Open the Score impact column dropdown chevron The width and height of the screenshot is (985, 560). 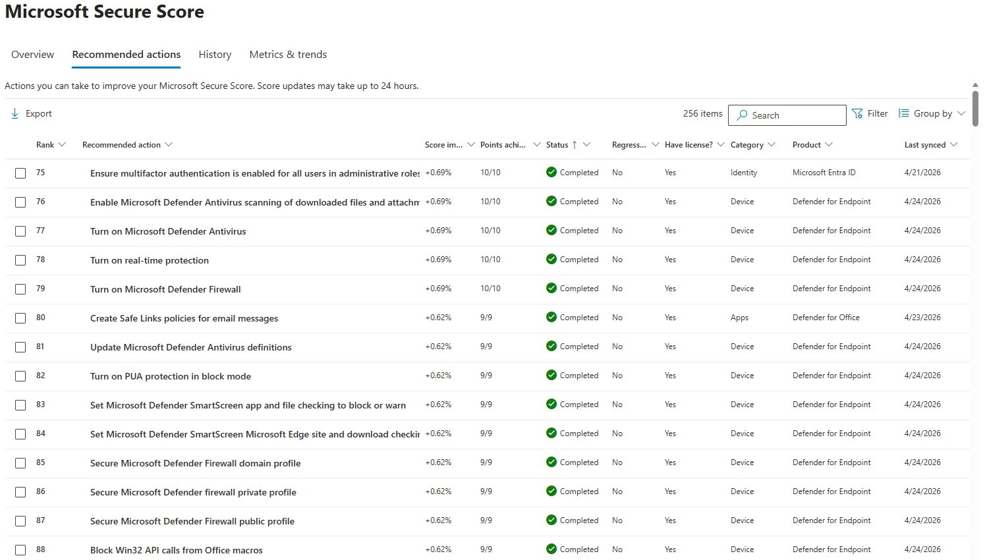coord(471,145)
